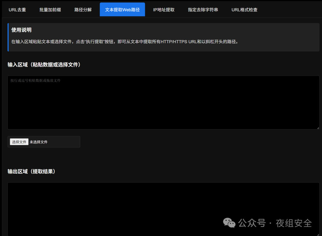Open the 批量加前缀 tab

pos(50,9)
